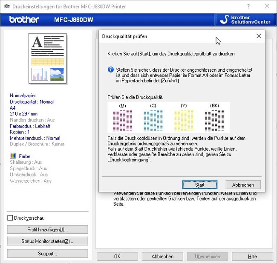Click the printer icon in title bar
This screenshot has height=264, width=277.
[7, 6]
